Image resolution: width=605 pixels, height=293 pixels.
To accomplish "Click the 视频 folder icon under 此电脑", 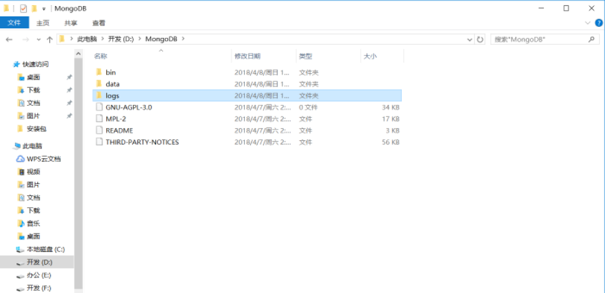I will coord(21,171).
